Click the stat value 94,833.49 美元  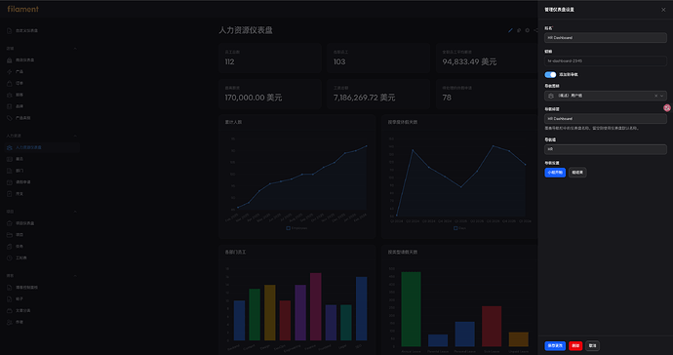(469, 61)
